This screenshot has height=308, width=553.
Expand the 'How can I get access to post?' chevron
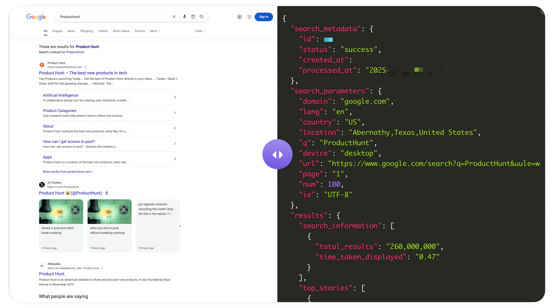175,144
